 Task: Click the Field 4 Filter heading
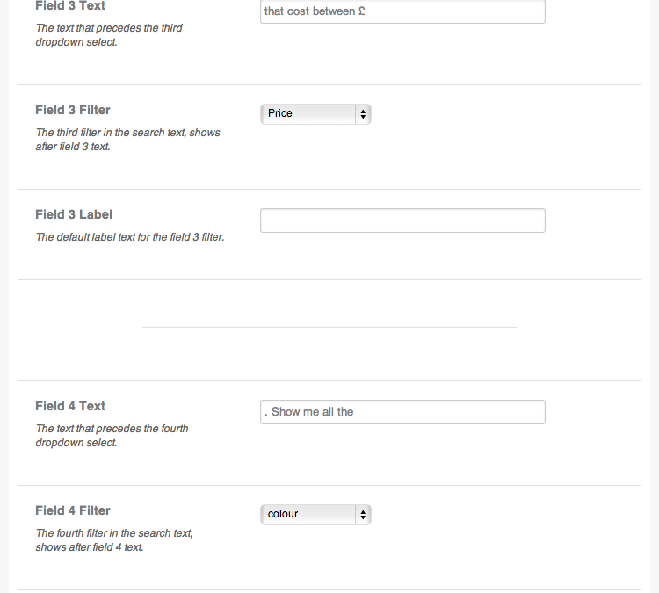coord(73,510)
